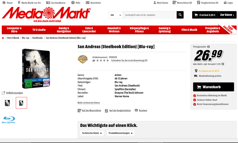Expand the Technische Daten section
The height and width of the screenshot is (143, 238).
pyautogui.click(x=92, y=133)
